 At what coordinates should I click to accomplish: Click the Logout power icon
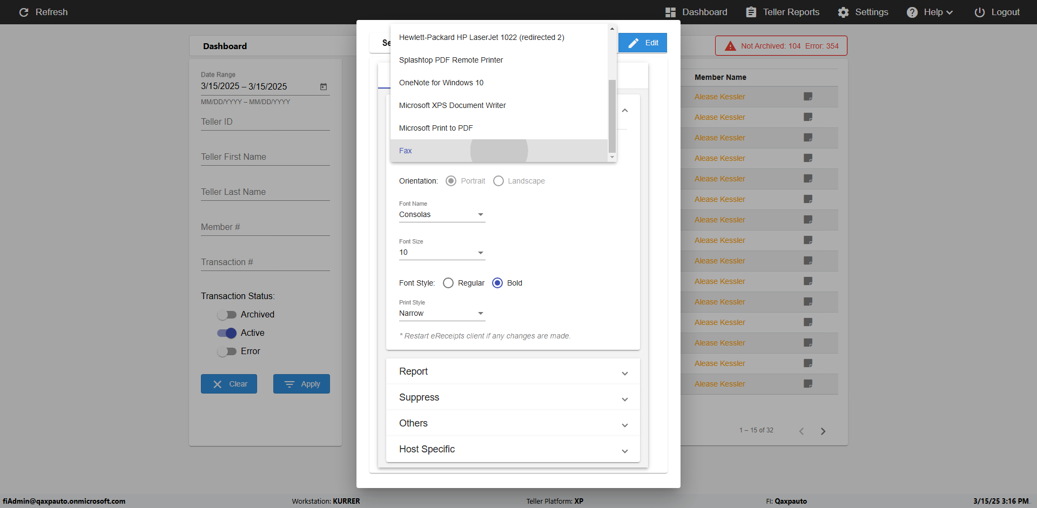pyautogui.click(x=979, y=12)
